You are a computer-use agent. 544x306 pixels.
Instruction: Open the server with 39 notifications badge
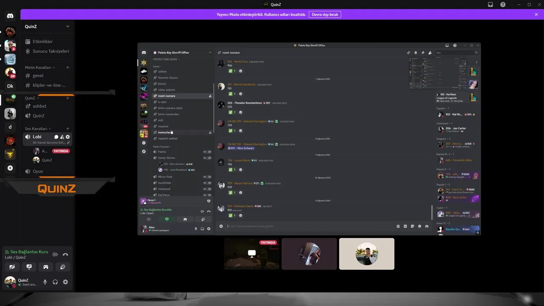10,72
